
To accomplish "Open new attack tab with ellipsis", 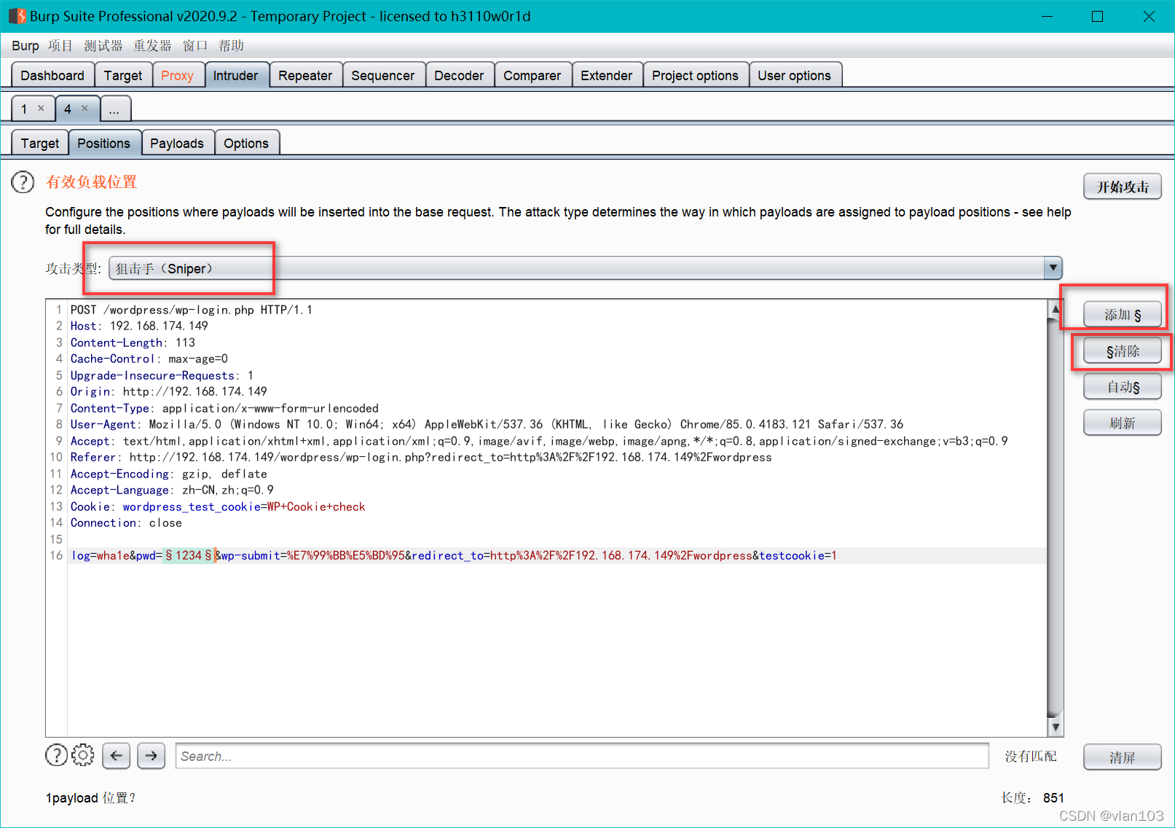I will click(114, 109).
